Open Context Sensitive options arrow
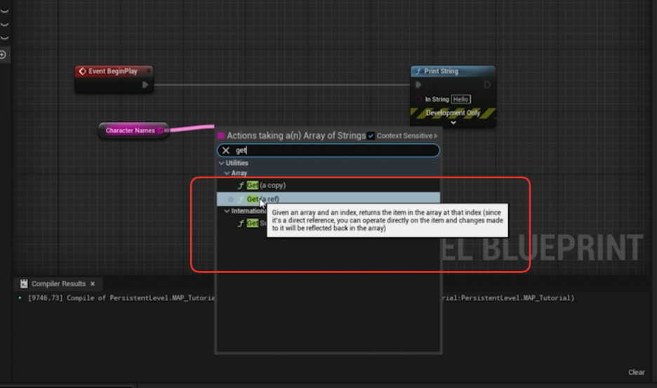657x388 pixels. [x=436, y=135]
